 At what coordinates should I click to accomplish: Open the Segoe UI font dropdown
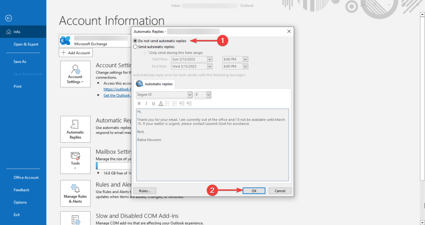point(190,95)
